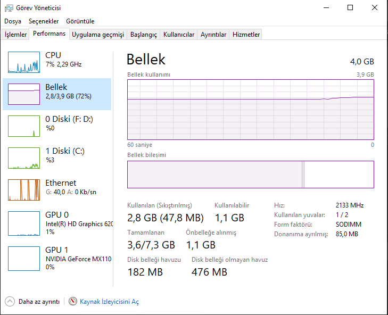The image size is (388, 315).
Task: Select the 1 Diski (C:) graph icon
Action: pos(24,158)
